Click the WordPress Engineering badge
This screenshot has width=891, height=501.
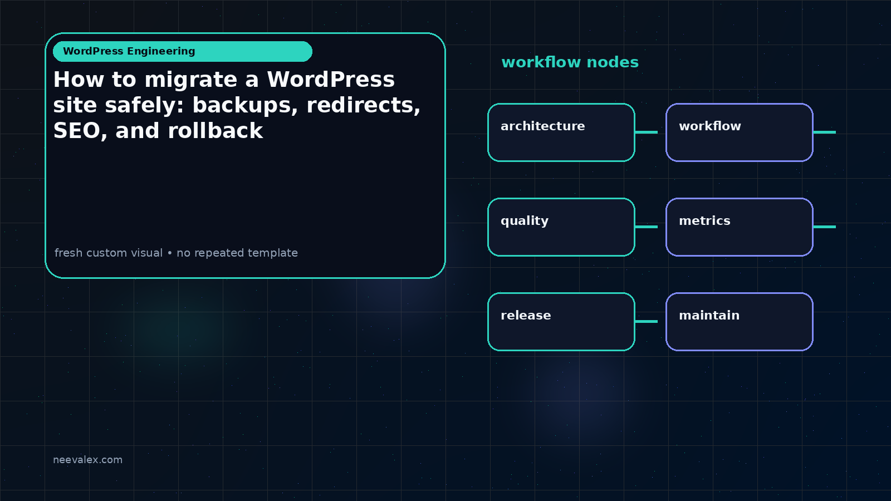click(183, 51)
